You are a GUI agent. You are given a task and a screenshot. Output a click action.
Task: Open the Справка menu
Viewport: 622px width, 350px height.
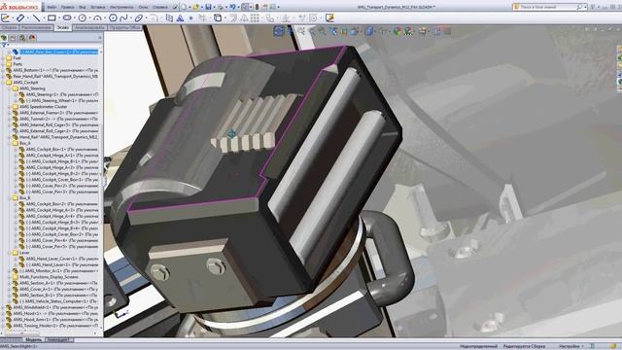159,7
